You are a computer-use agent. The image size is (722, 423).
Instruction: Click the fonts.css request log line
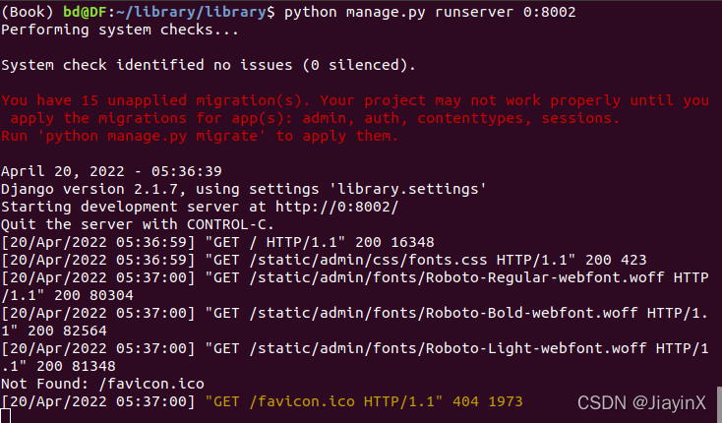(324, 260)
